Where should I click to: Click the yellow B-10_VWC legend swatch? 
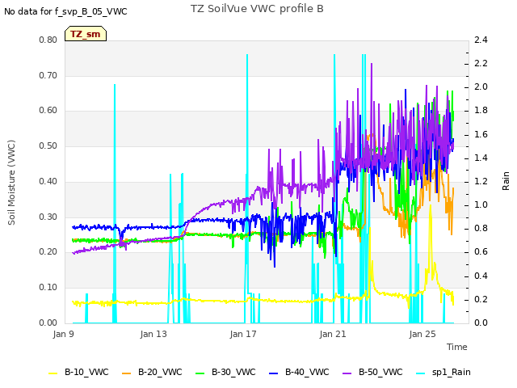pos(53,373)
